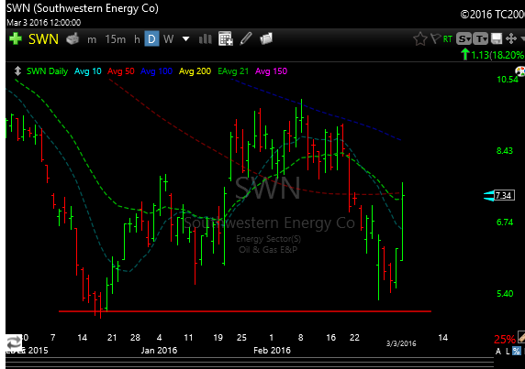Click the red Avg 50 indicator label
Viewport: 525px width, 369px height.
[x=121, y=71]
